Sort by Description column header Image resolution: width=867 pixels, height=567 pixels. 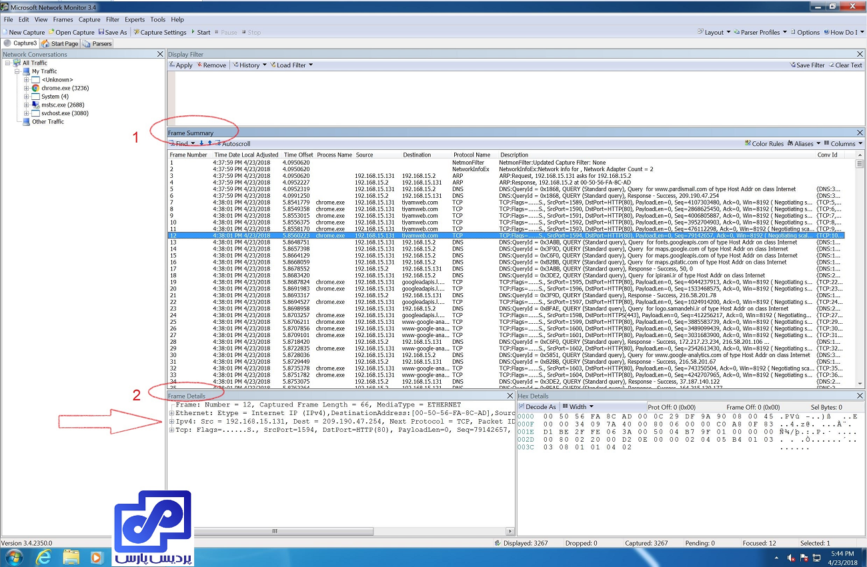(x=657, y=155)
